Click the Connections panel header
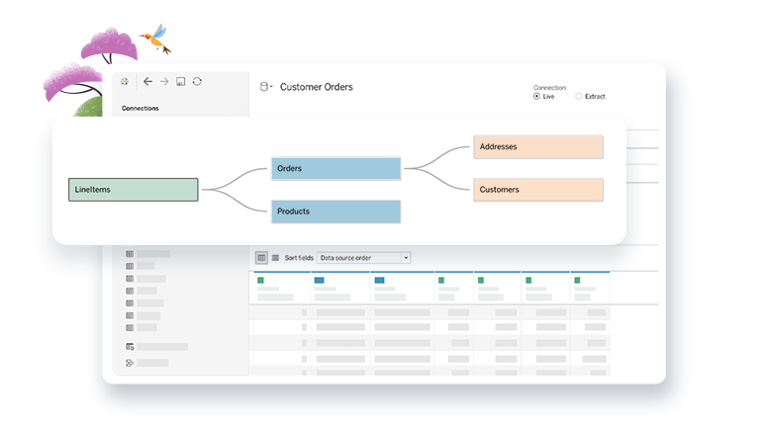The width and height of the screenshot is (760, 427). pos(140,109)
